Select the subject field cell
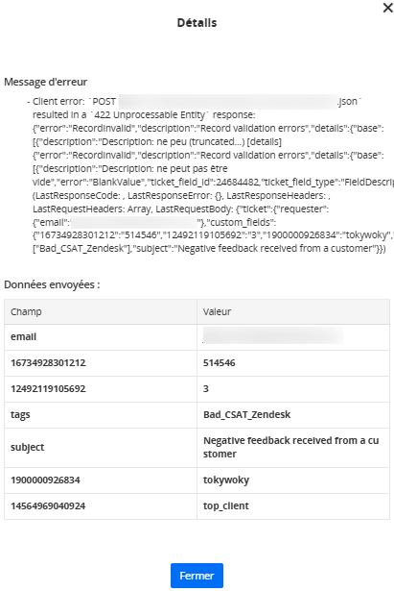 coord(101,448)
